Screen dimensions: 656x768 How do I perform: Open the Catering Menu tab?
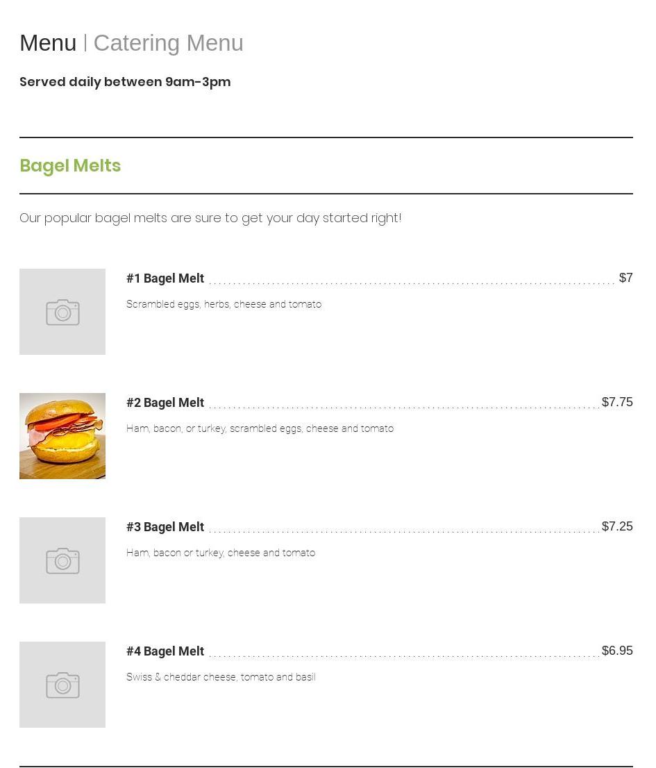168,43
